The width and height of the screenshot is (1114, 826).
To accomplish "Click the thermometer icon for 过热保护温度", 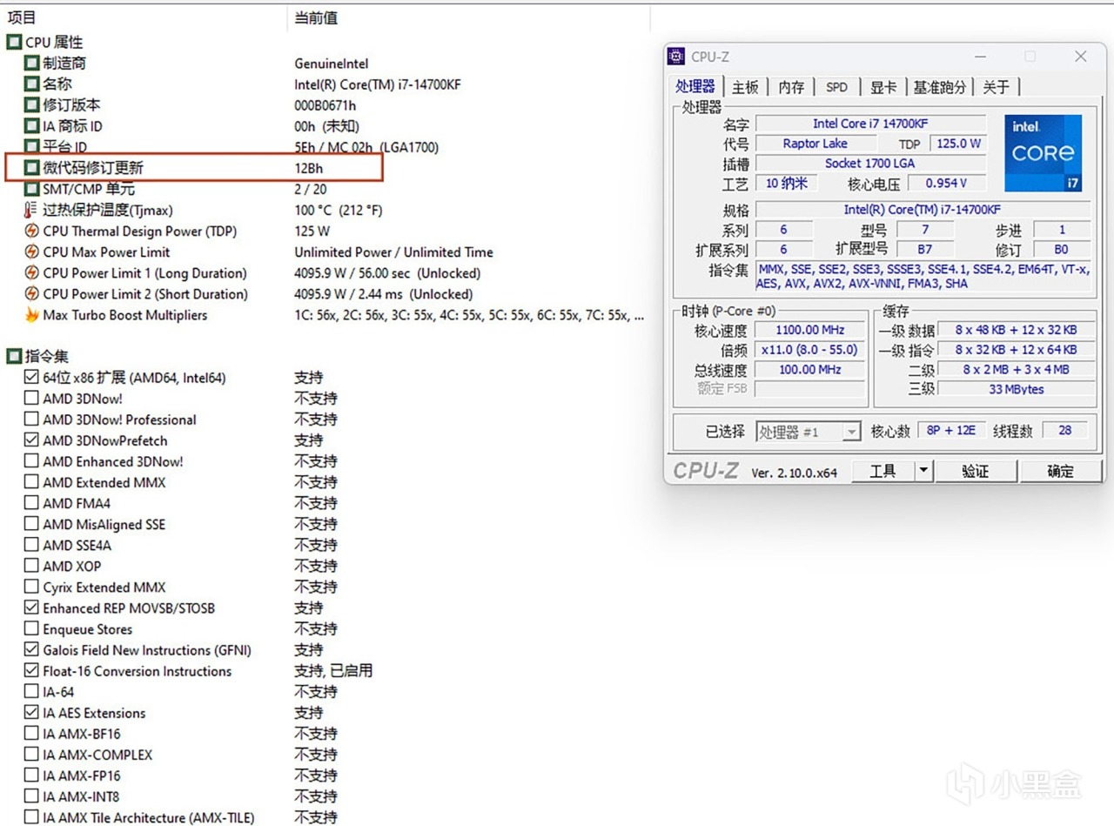I will (x=31, y=210).
